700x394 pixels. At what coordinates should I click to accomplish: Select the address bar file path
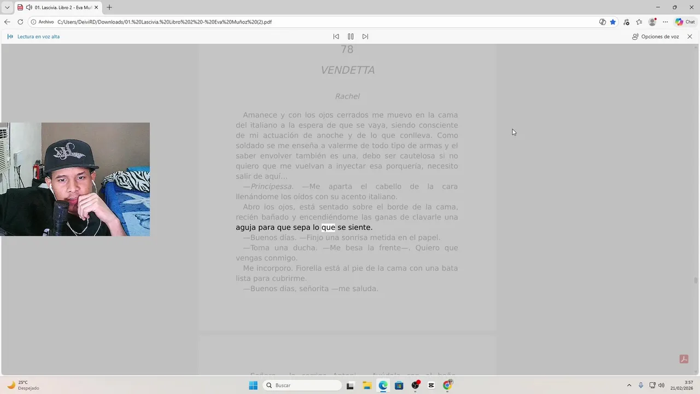(165, 22)
